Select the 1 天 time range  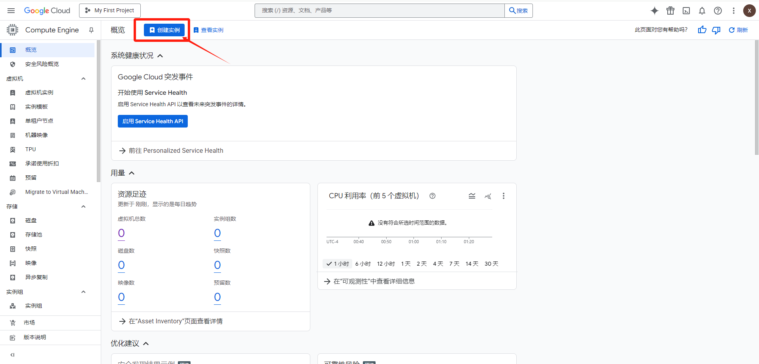[x=406, y=264]
